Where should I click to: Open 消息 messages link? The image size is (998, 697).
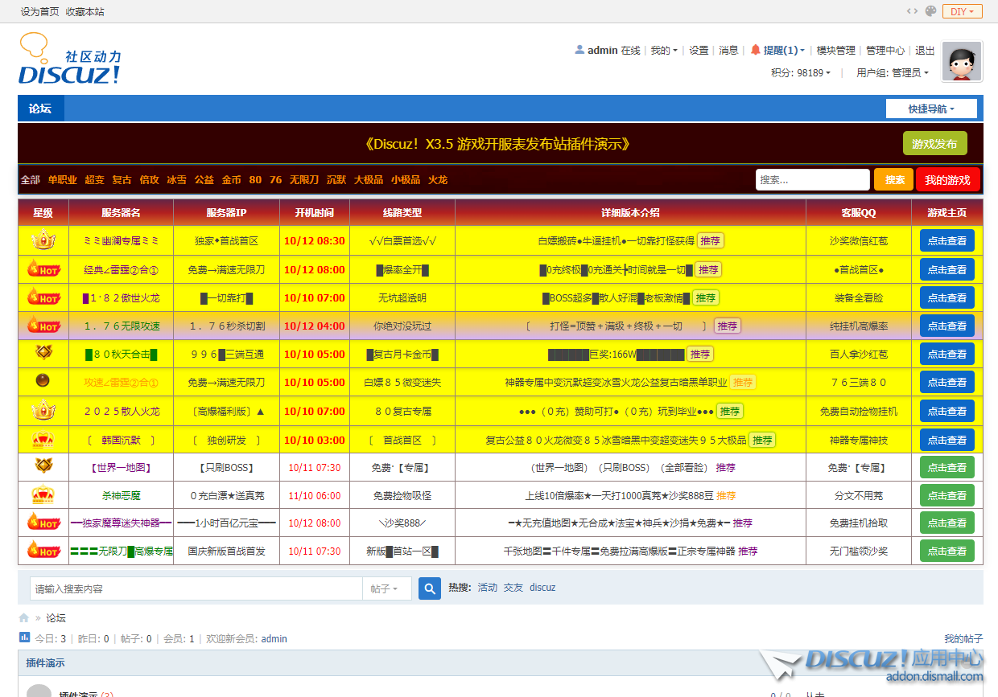pyautogui.click(x=728, y=50)
